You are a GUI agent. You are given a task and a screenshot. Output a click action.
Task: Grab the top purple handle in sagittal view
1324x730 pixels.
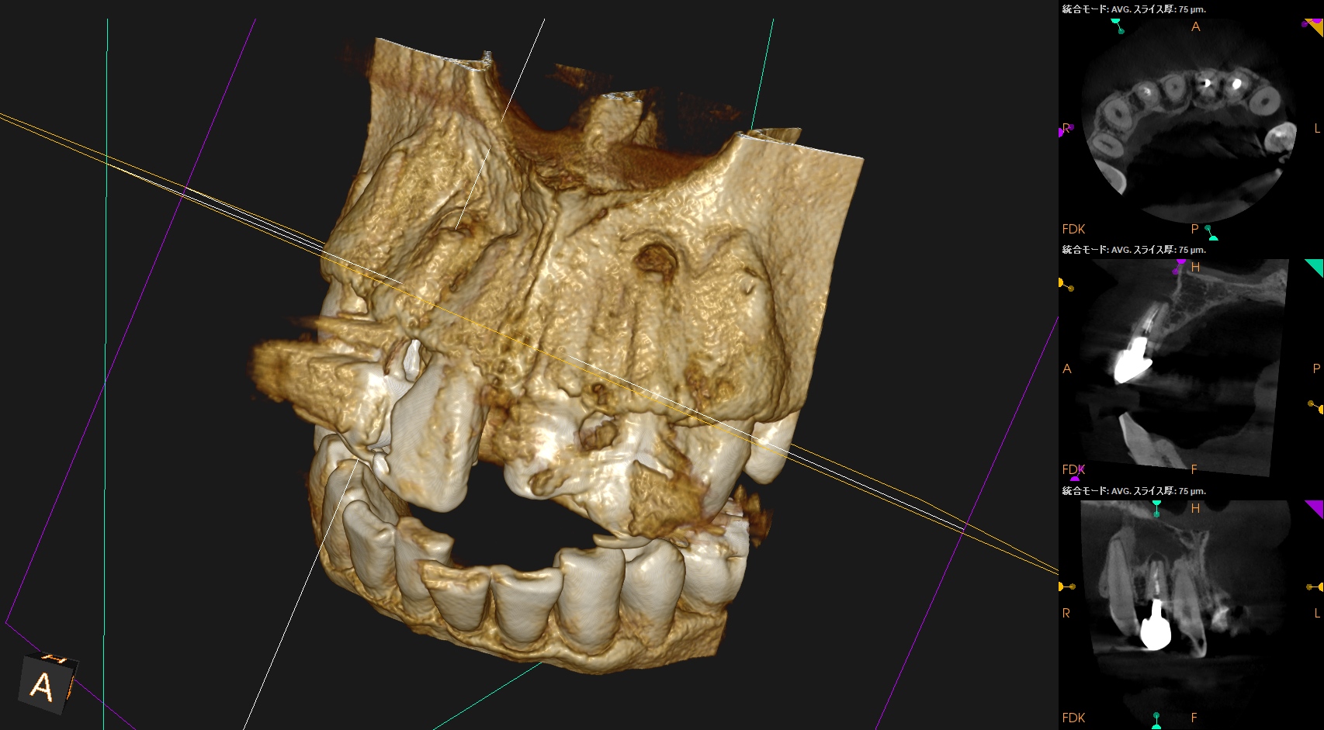(1180, 265)
